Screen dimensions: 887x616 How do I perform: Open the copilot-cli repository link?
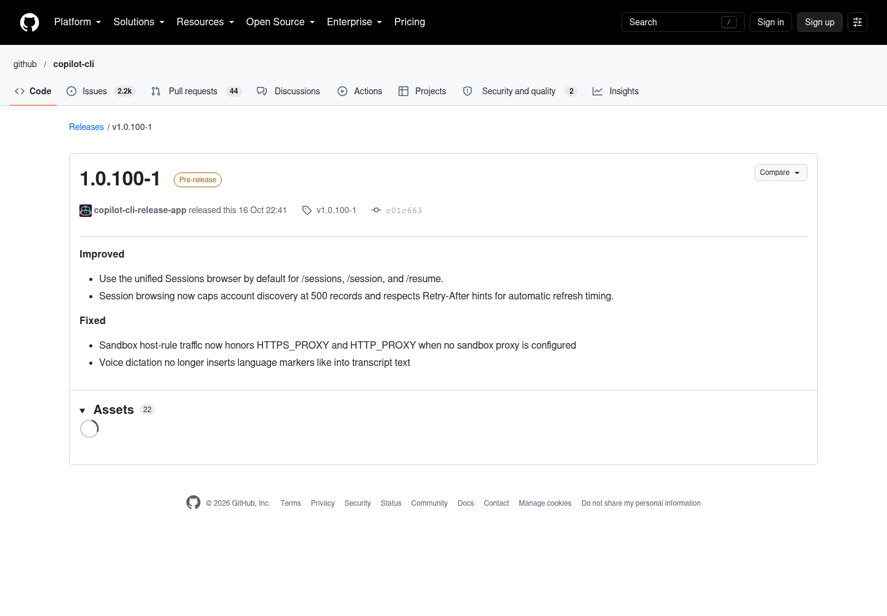74,64
